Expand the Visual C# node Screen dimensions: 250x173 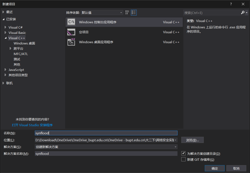pyautogui.click(x=5, y=27)
